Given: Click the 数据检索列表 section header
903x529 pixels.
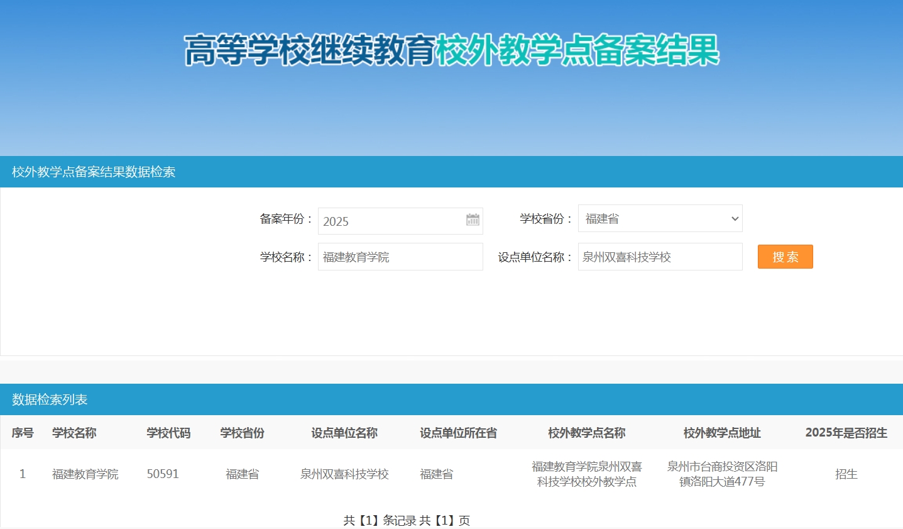Looking at the screenshot, I should coord(50,399).
